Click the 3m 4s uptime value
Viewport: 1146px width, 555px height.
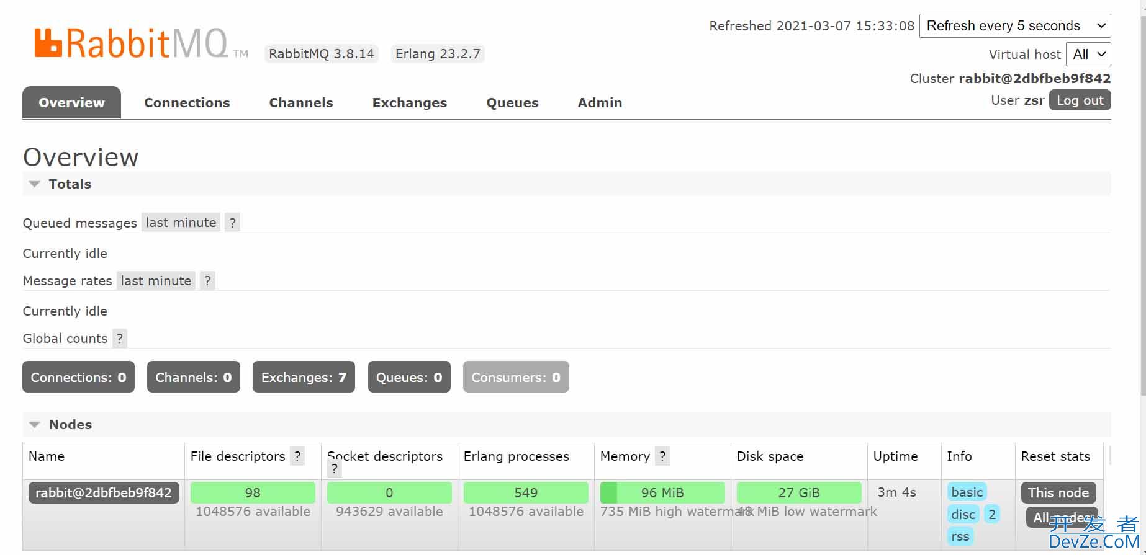tap(896, 492)
